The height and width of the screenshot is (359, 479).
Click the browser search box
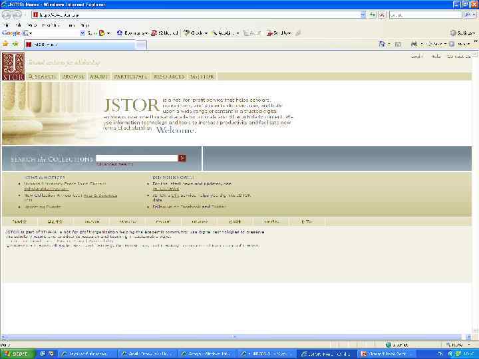(425, 15)
